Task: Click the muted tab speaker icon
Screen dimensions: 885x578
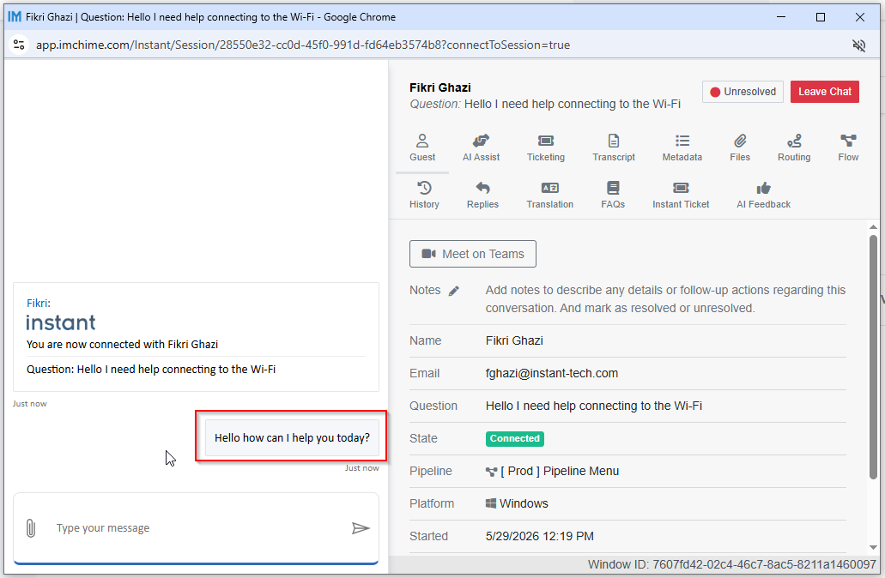Action: tap(858, 45)
